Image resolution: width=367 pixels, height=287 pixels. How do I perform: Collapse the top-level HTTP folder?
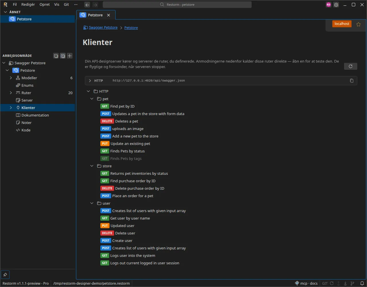(88, 91)
